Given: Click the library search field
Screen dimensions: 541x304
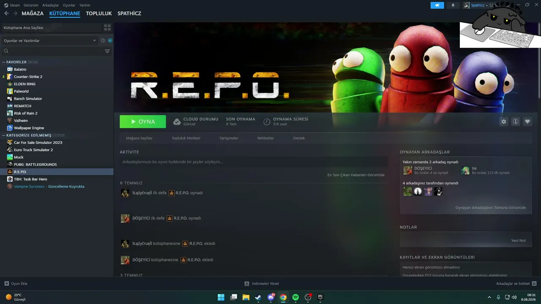Looking at the screenshot, I should tap(53, 51).
